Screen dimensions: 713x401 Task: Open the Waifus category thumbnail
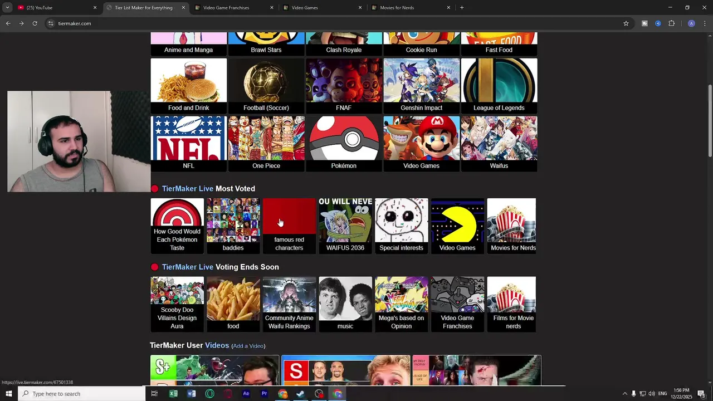point(499,144)
